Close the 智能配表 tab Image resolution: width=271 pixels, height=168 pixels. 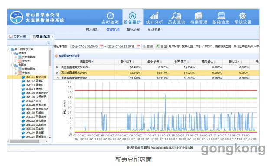coord(52,37)
